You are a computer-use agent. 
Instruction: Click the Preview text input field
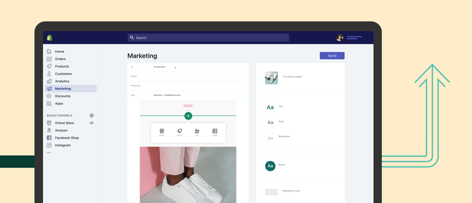point(188,86)
